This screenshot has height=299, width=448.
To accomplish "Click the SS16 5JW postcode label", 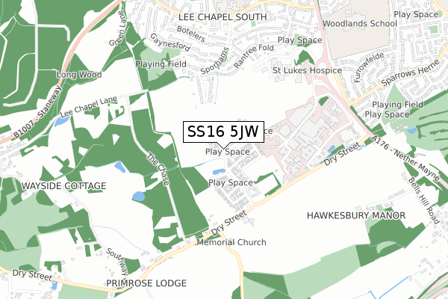I will pyautogui.click(x=223, y=132).
